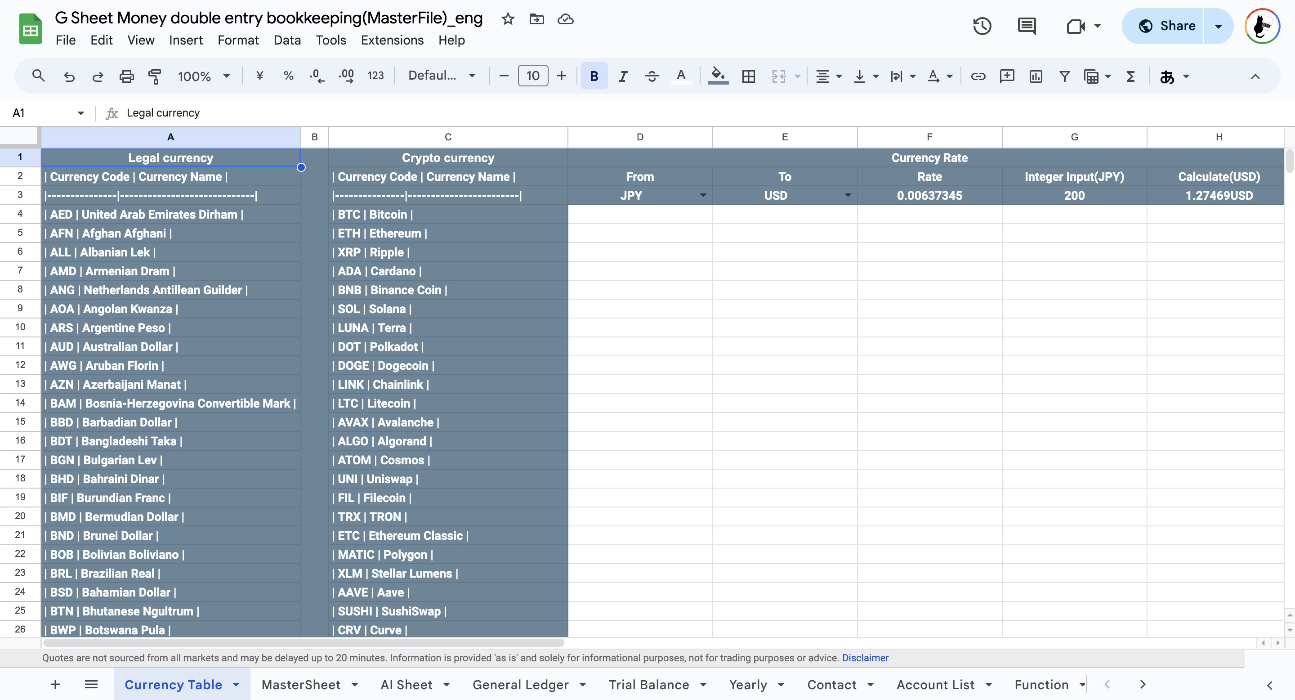Screen dimensions: 1295x700
Task: Open the fill color picker
Action: pos(718,76)
